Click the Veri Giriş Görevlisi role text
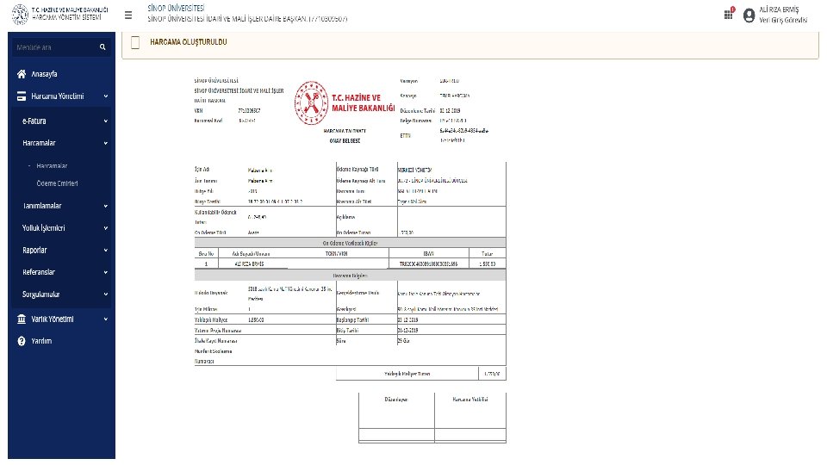This screenshot has height=465, width=827. click(783, 20)
